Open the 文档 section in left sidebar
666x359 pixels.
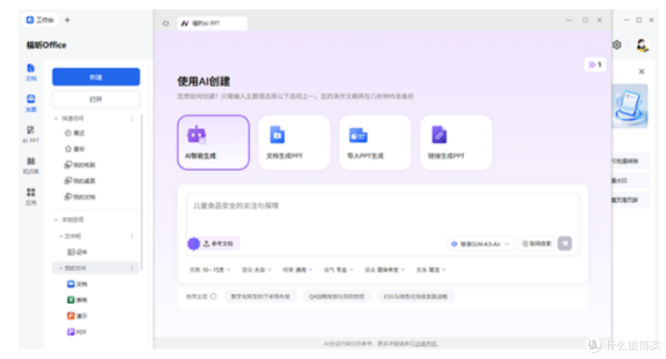pyautogui.click(x=31, y=72)
